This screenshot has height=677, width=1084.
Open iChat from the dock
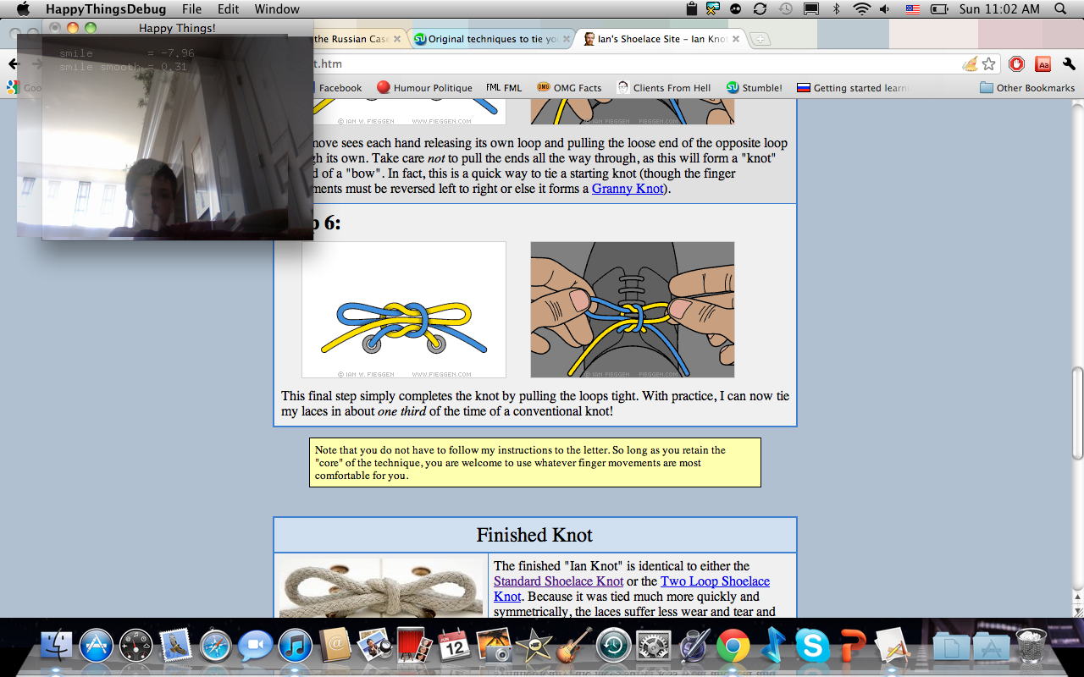tap(255, 647)
